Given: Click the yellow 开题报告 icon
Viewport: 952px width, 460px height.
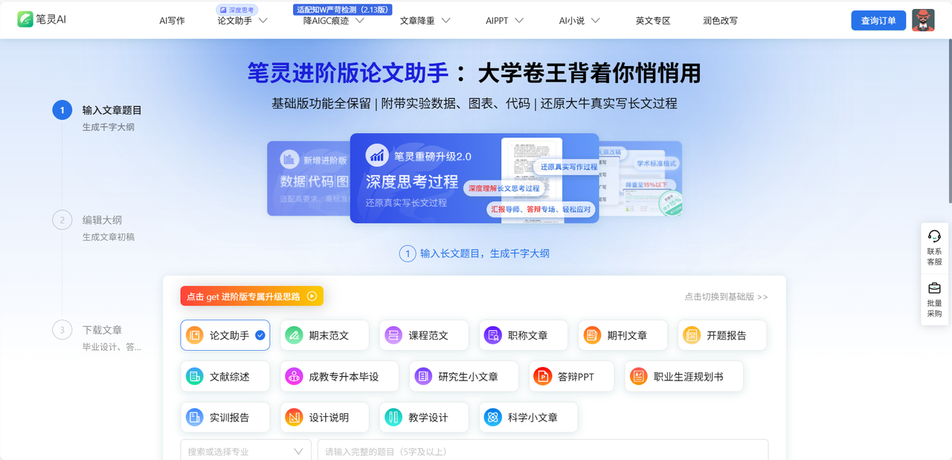Looking at the screenshot, I should click(x=692, y=335).
